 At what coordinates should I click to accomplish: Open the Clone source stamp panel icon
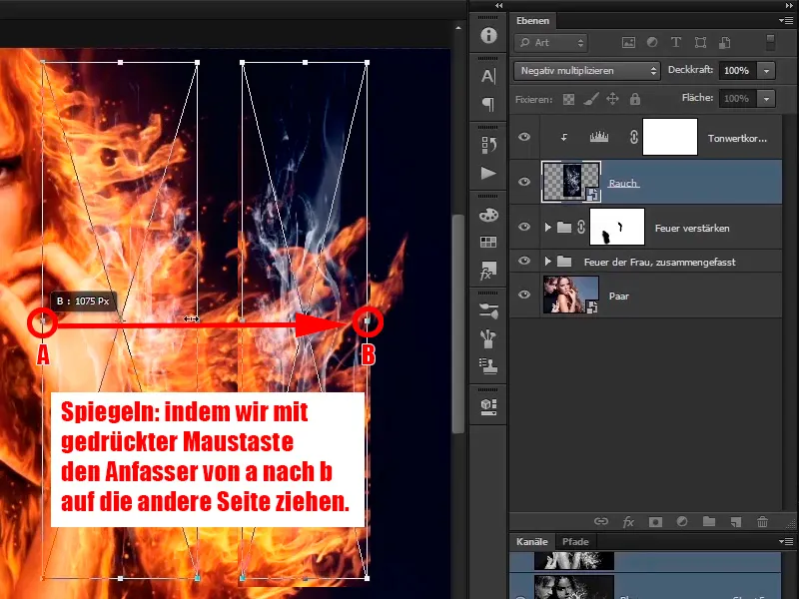[488, 365]
